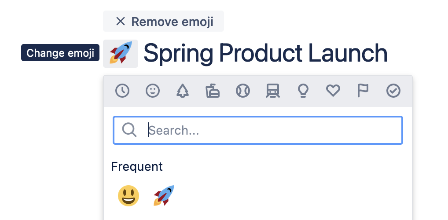Choose the rocket emoji under Frequent
The image size is (448, 220).
coord(164,196)
